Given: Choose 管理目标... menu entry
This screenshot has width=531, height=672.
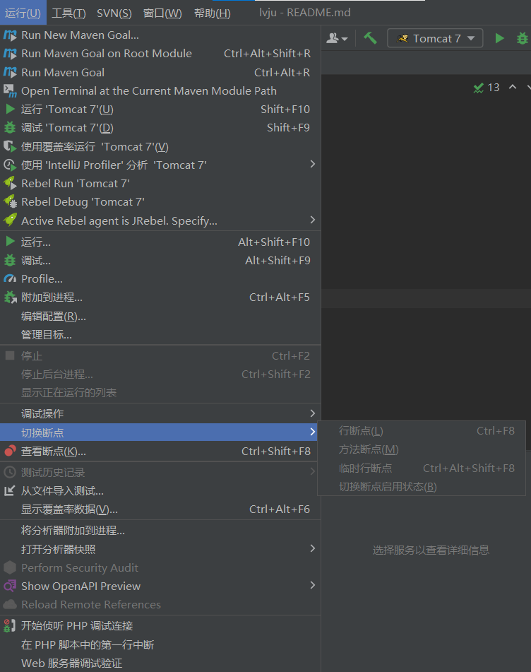Looking at the screenshot, I should [160, 335].
